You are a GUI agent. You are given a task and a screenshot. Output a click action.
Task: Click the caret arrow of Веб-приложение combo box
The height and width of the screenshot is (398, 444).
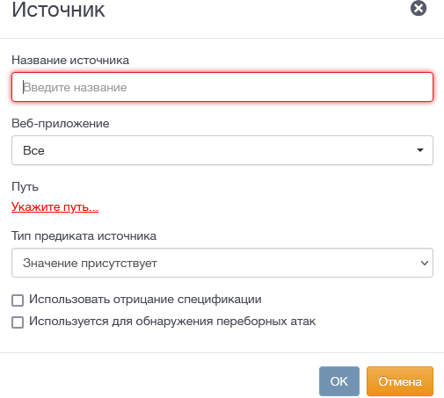click(x=420, y=150)
